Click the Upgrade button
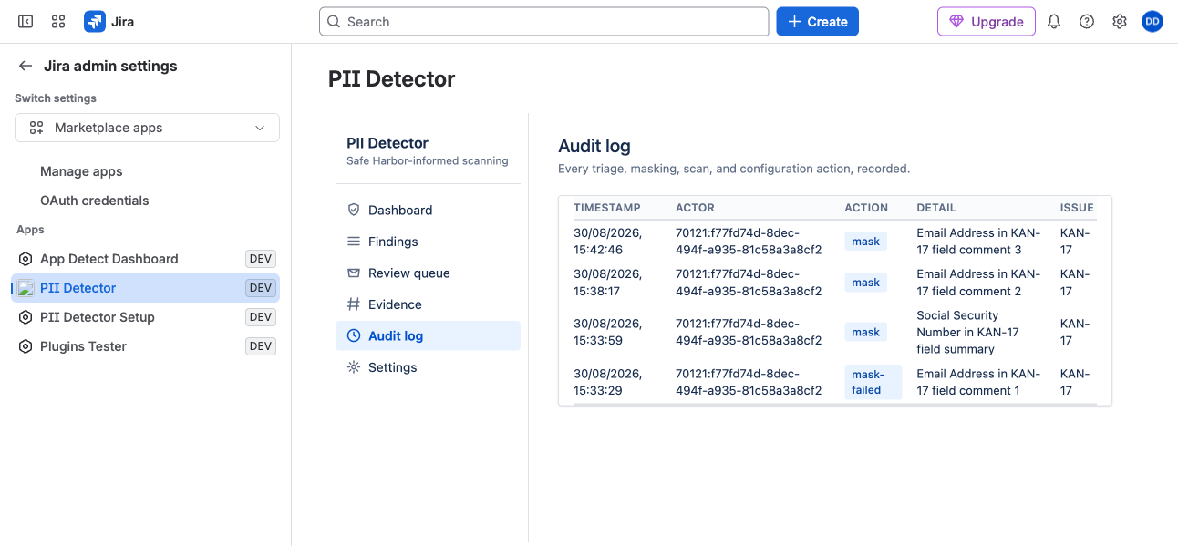Screen dimensions: 1178x546 (986, 22)
